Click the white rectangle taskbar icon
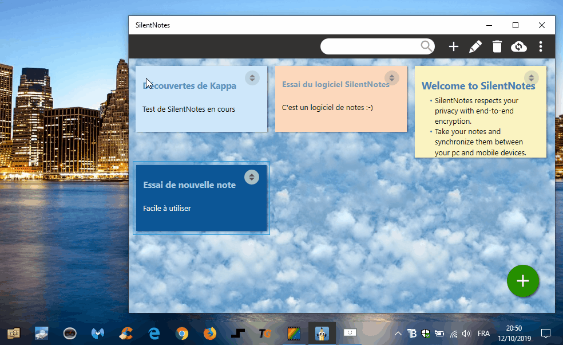This screenshot has width=563, height=345. 350,333
